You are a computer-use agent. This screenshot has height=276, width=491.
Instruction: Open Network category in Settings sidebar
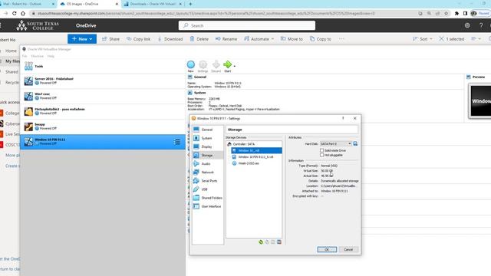tap(207, 172)
